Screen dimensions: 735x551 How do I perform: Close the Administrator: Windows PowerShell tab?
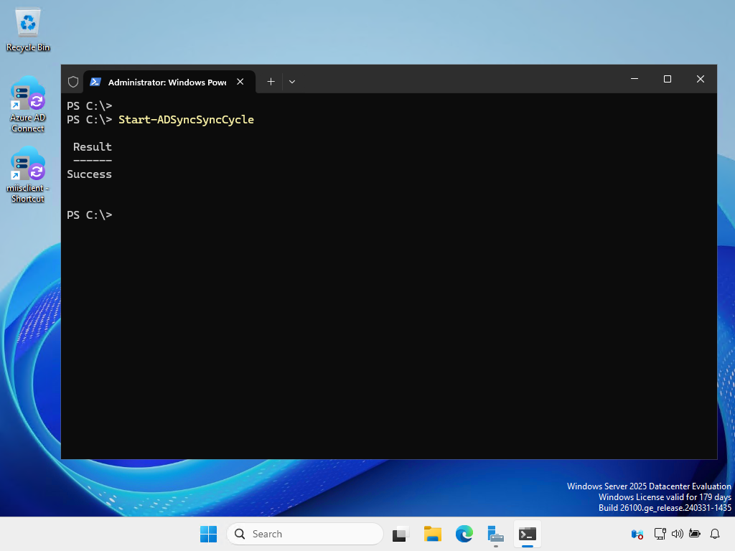point(240,82)
